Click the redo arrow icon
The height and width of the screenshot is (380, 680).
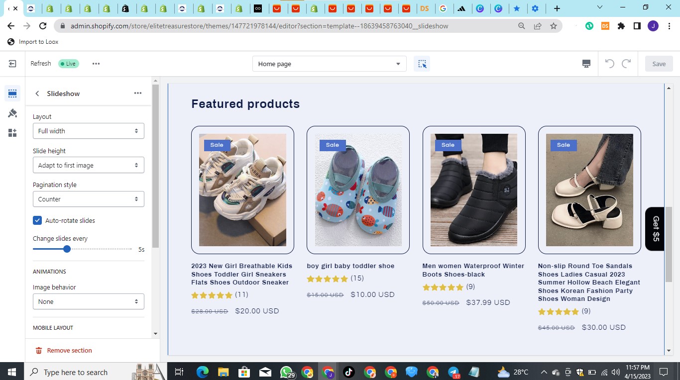626,64
